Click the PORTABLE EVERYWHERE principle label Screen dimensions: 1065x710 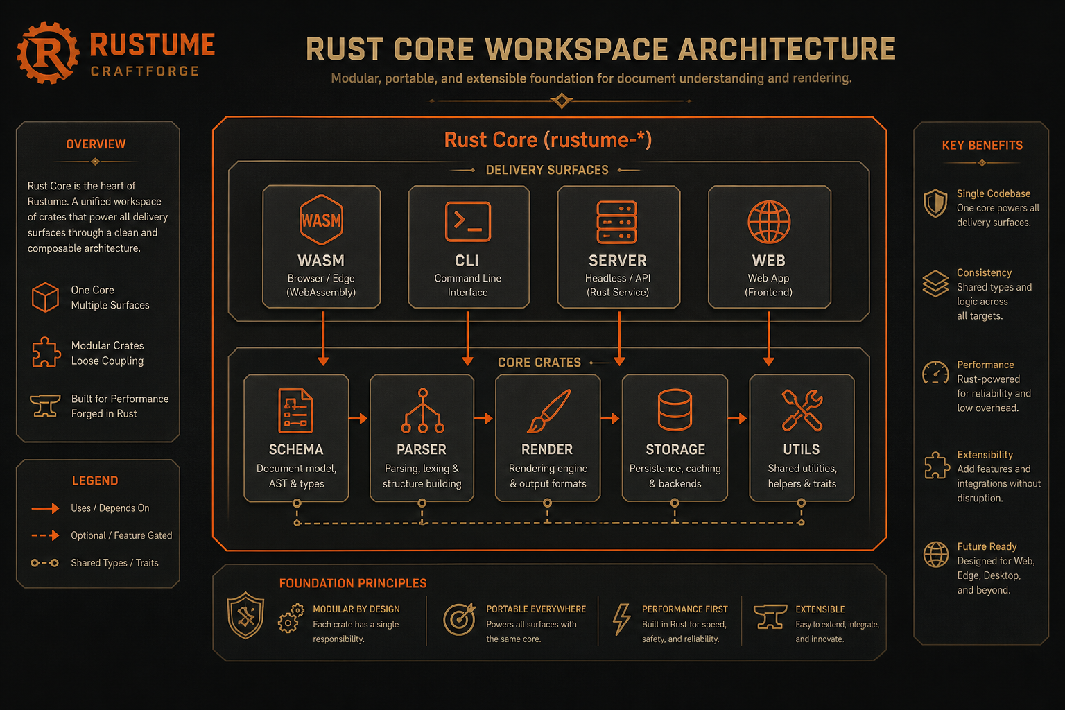click(x=536, y=609)
